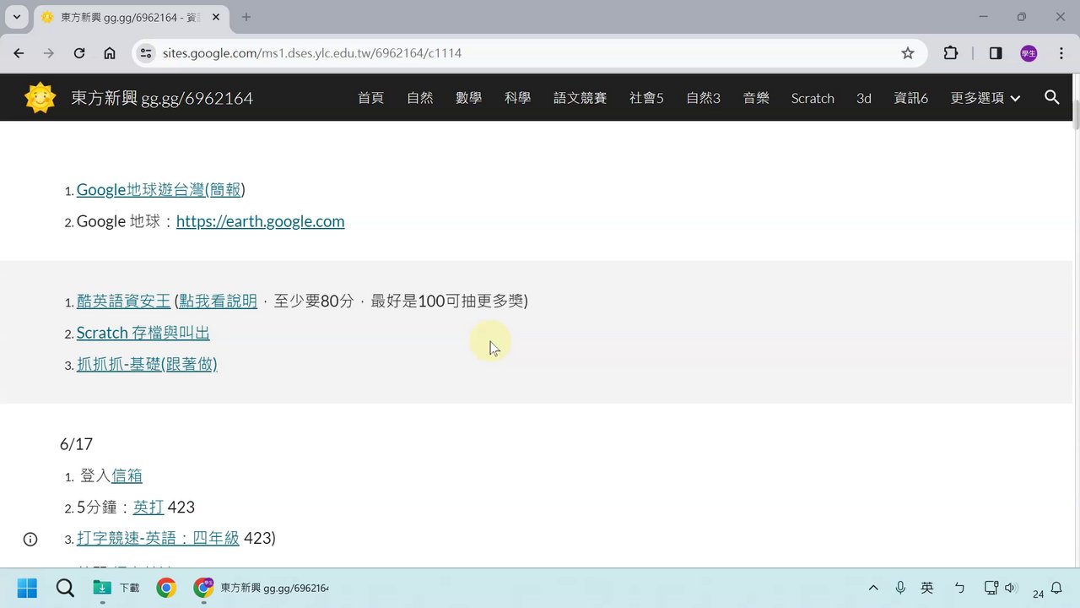The height and width of the screenshot is (608, 1080).
Task: Open the Extensions puzzle icon
Action: (951, 53)
